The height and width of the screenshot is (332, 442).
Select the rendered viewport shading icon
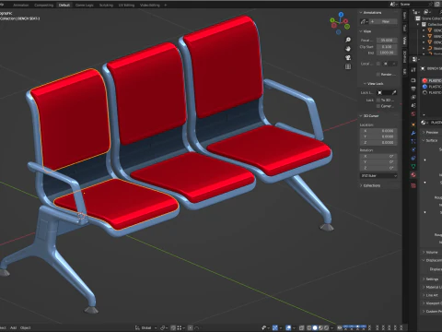[x=327, y=327]
